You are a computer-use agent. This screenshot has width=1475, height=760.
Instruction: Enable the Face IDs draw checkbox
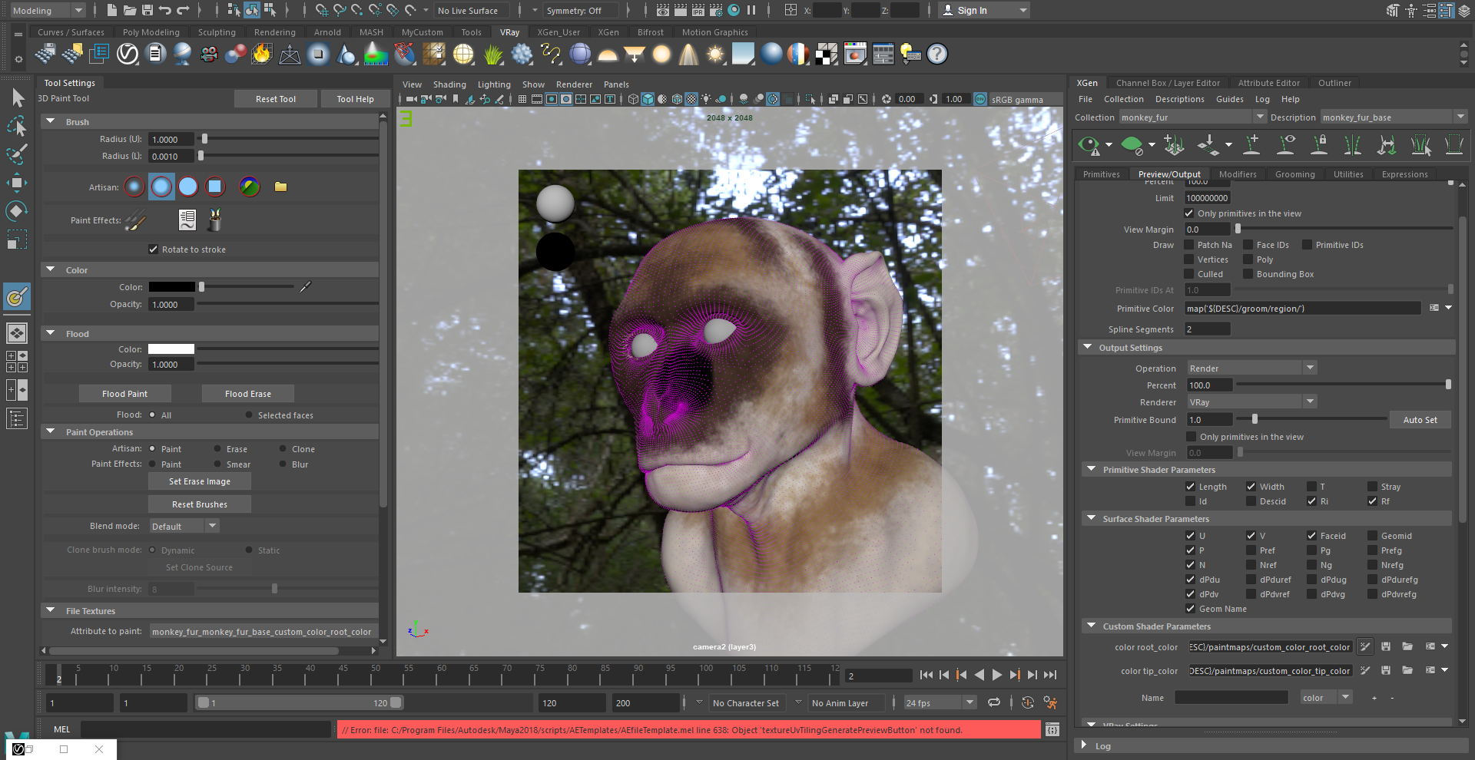click(1248, 245)
